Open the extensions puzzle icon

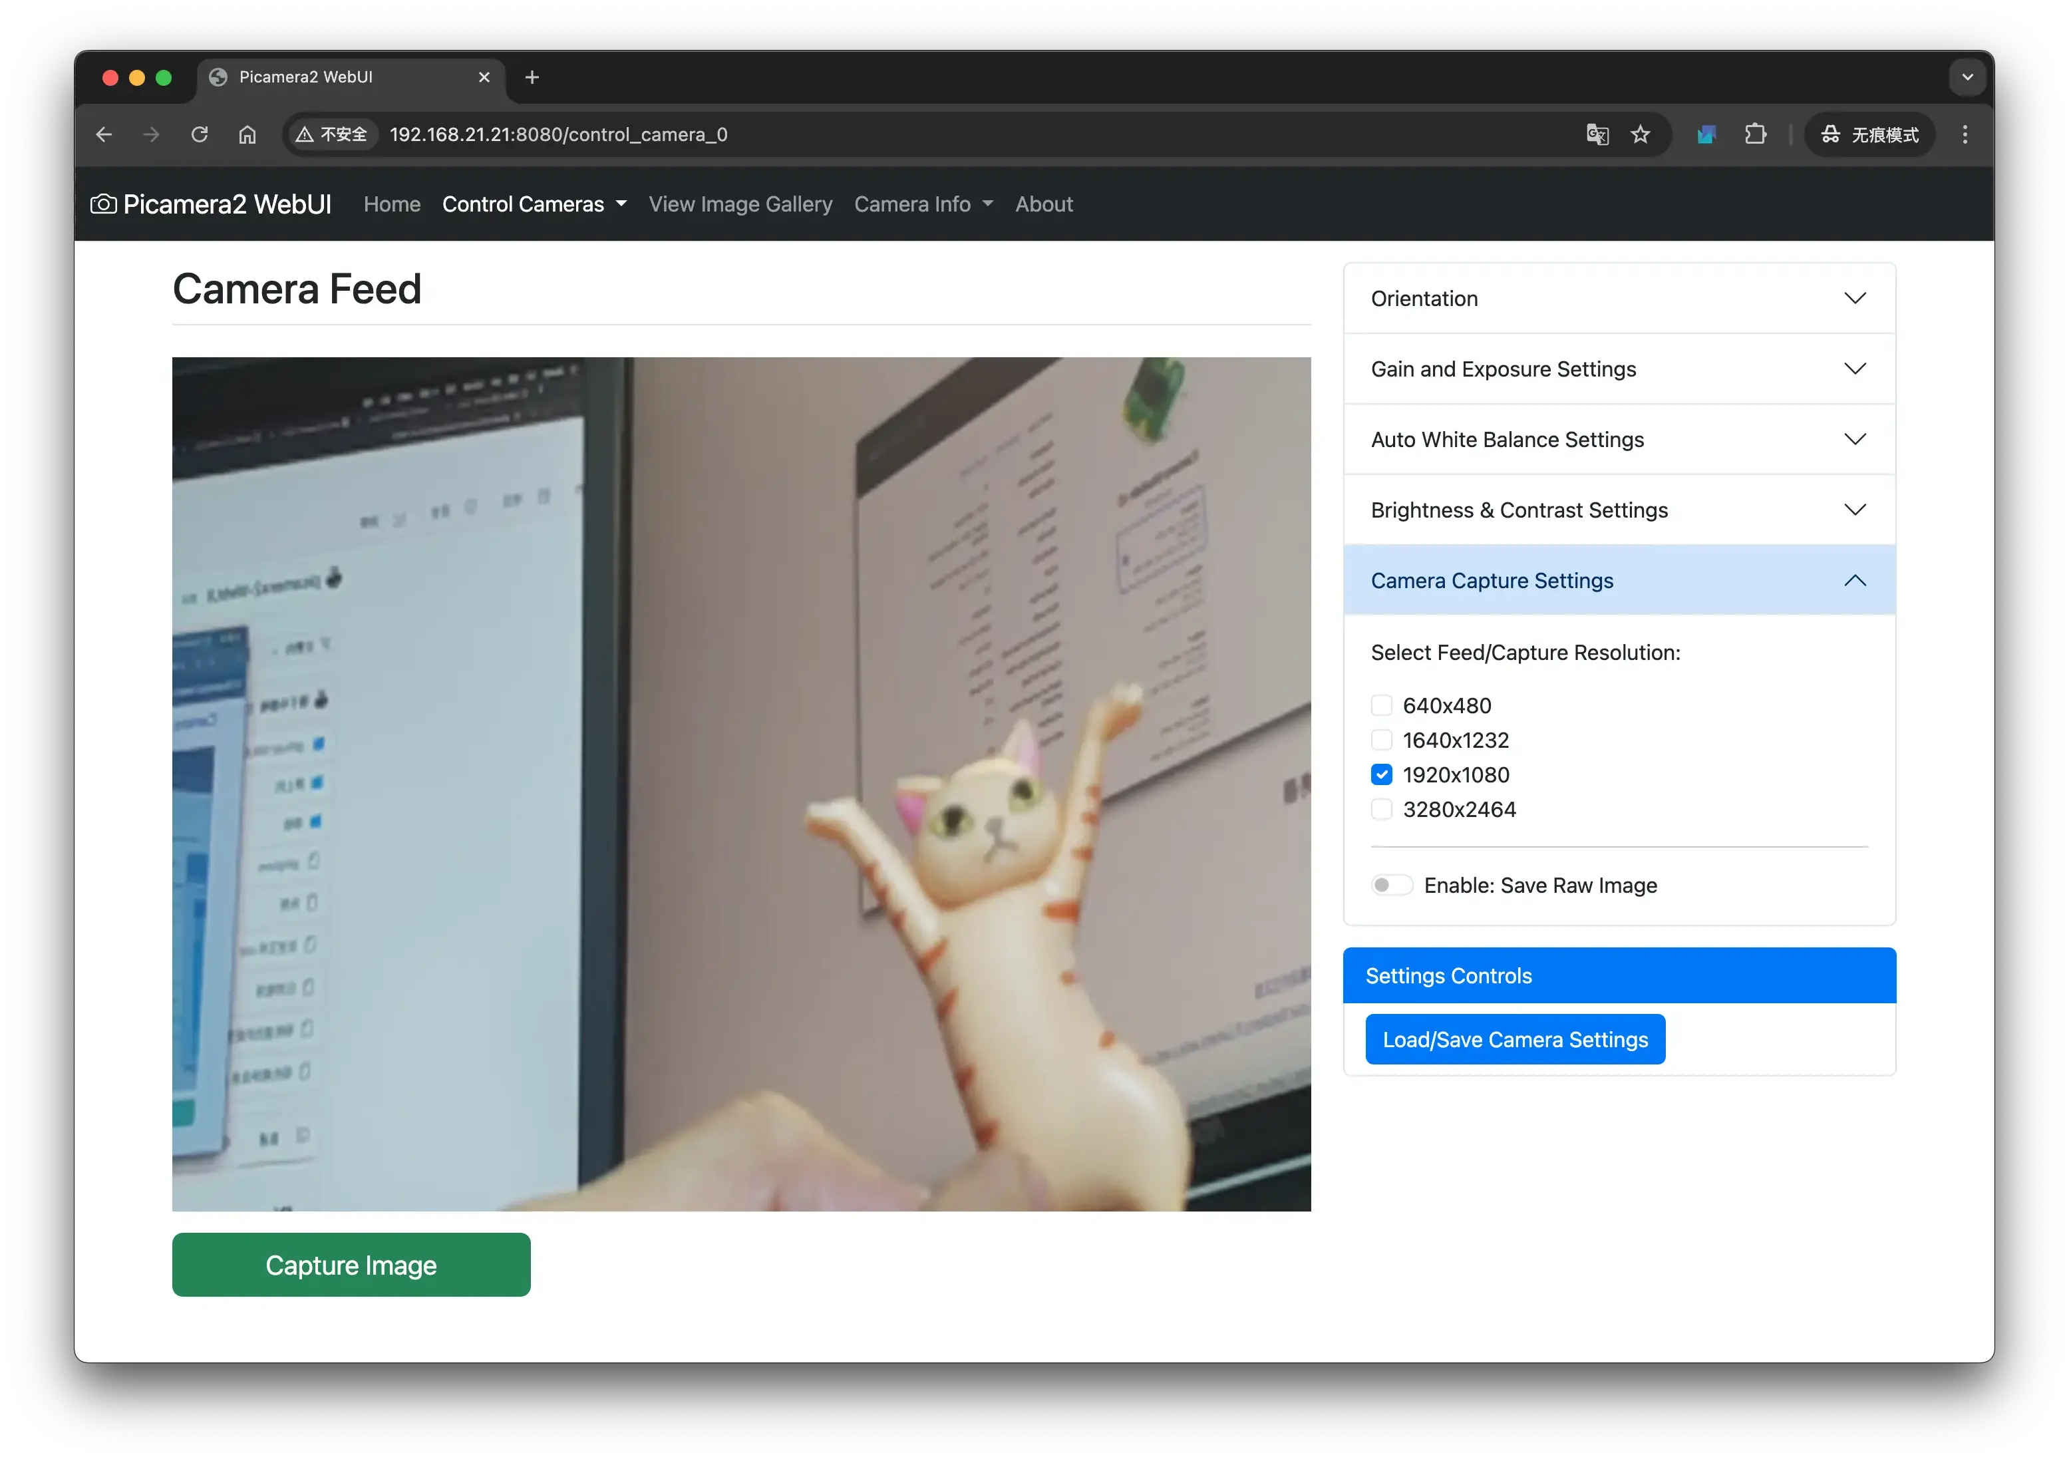(1754, 134)
